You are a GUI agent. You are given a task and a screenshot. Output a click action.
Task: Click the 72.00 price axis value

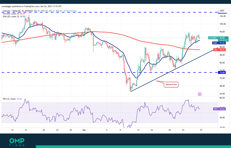coord(222,78)
